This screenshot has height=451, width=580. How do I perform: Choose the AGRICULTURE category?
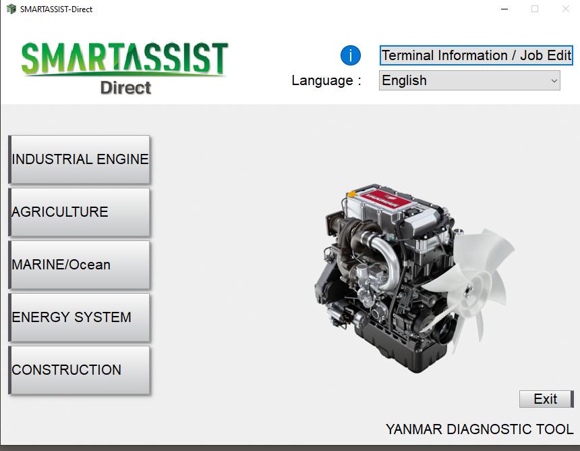point(79,212)
